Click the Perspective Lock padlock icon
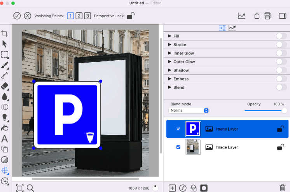Image resolution: width=290 pixels, height=192 pixels. click(131, 16)
